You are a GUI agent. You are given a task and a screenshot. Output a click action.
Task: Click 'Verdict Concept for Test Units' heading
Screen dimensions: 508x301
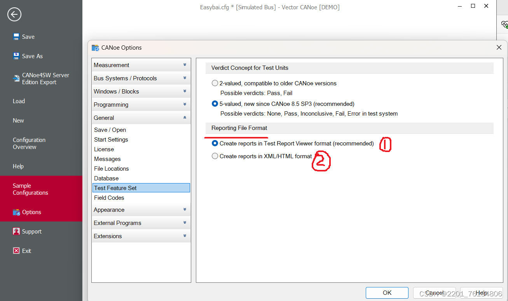click(x=250, y=68)
